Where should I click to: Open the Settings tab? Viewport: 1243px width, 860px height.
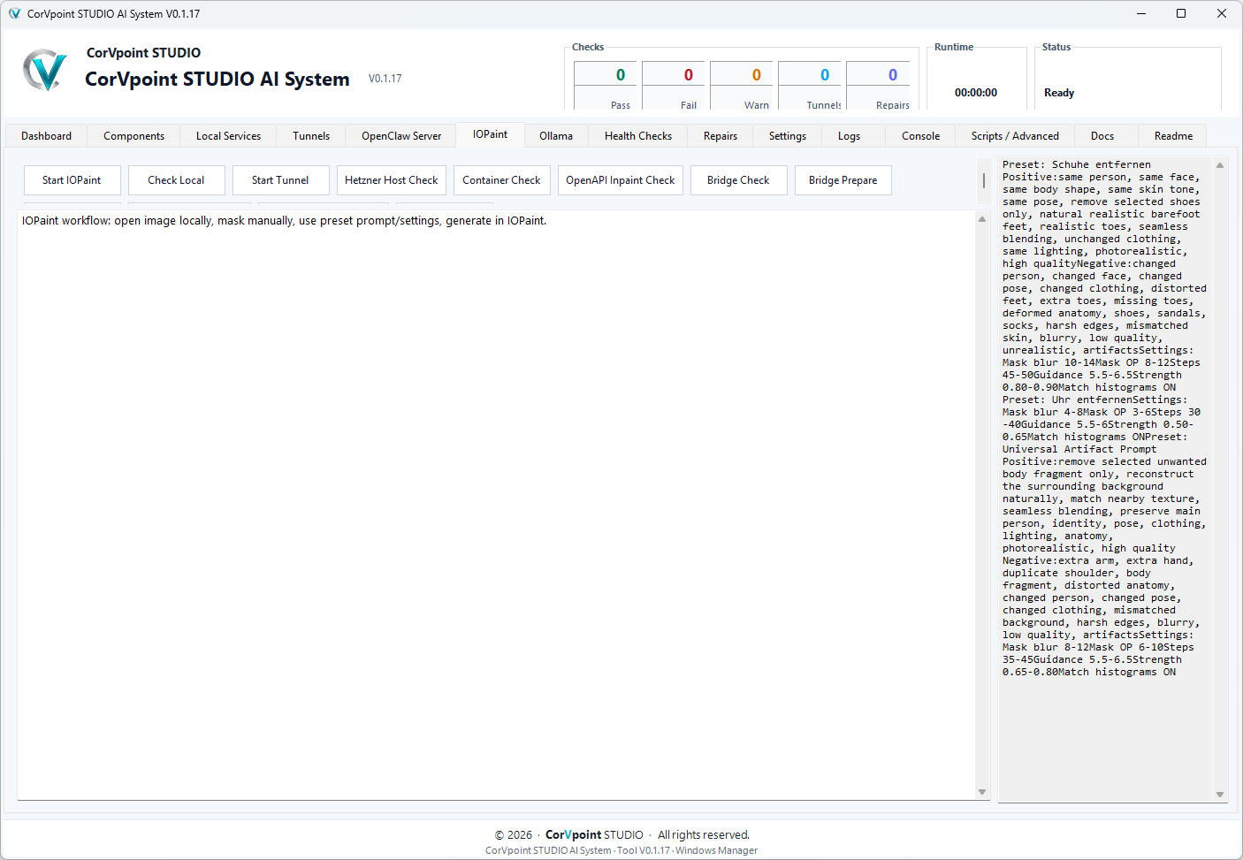coord(788,136)
